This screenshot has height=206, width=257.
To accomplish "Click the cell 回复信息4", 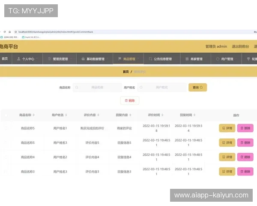I will (x=124, y=157).
